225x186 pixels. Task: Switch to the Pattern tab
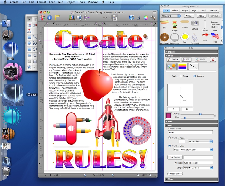[213, 11]
